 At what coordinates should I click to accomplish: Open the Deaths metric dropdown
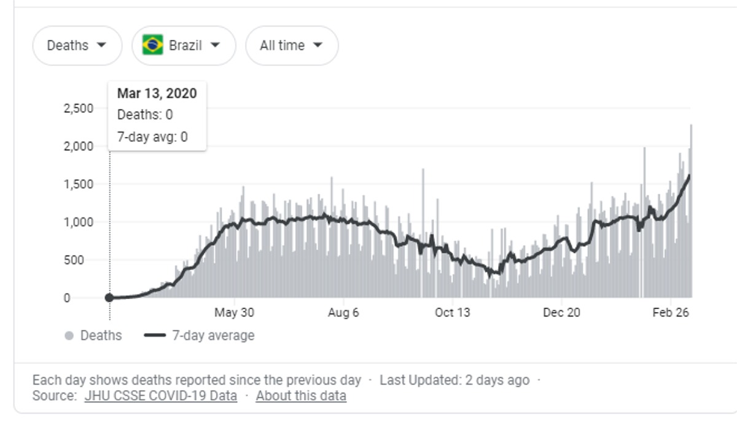coord(77,45)
